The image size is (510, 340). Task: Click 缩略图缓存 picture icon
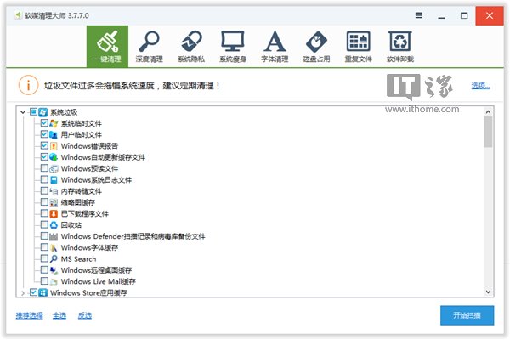[54, 202]
